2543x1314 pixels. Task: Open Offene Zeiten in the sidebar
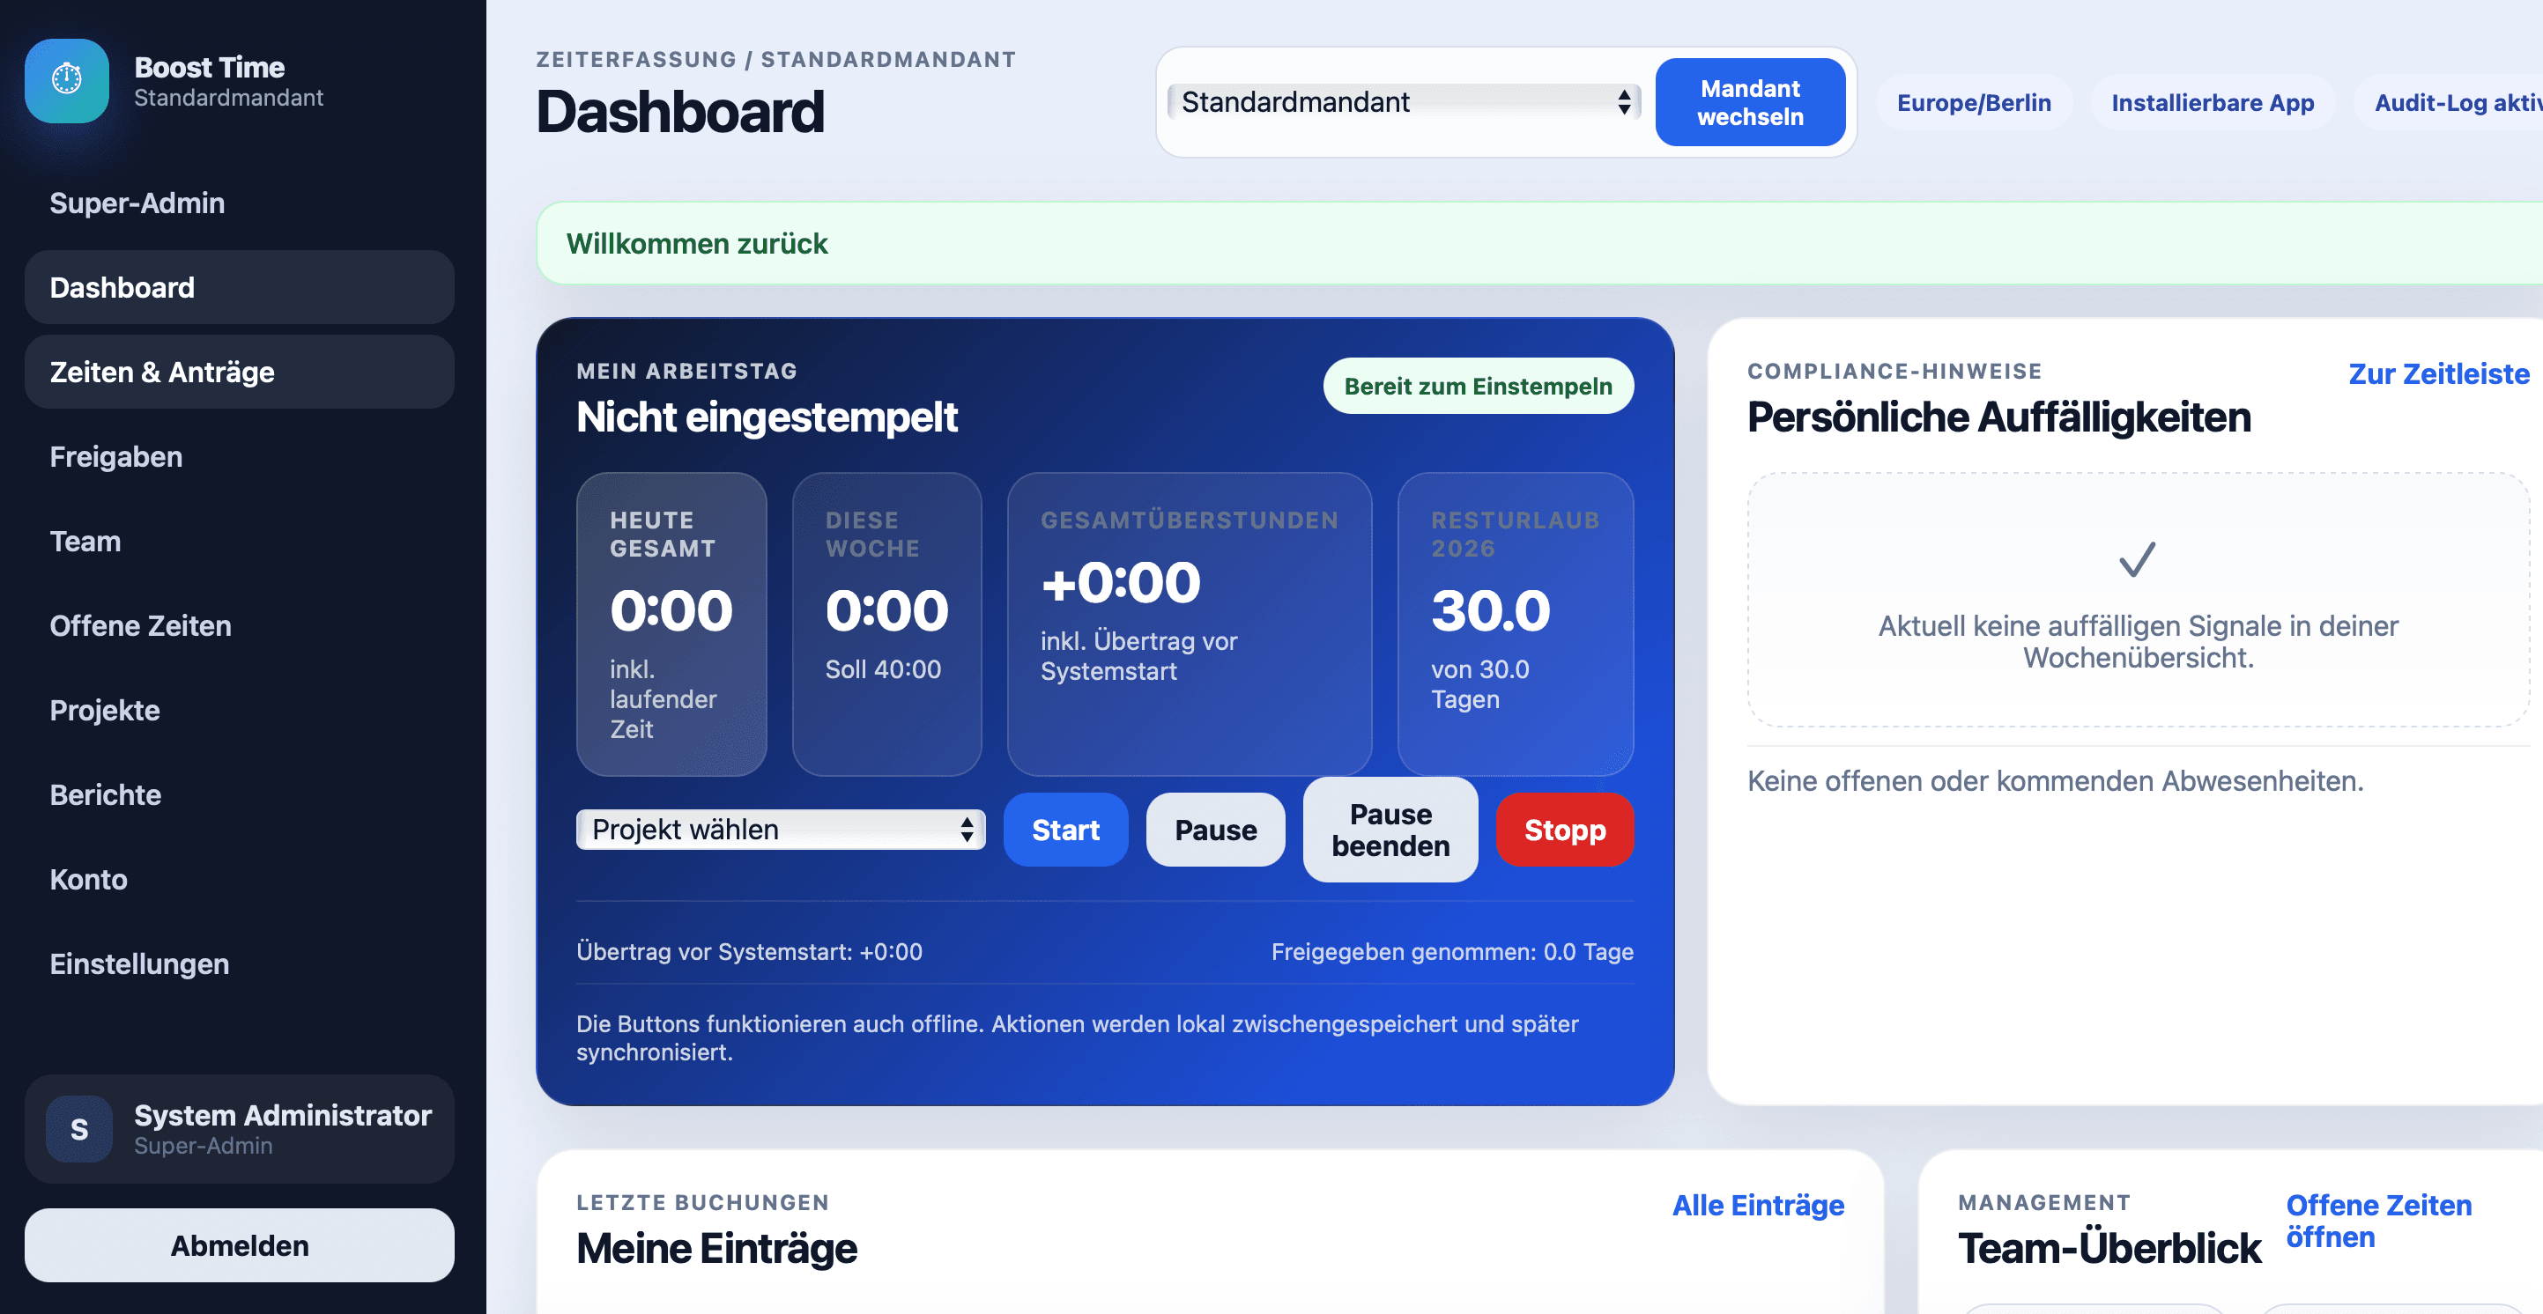click(x=239, y=625)
